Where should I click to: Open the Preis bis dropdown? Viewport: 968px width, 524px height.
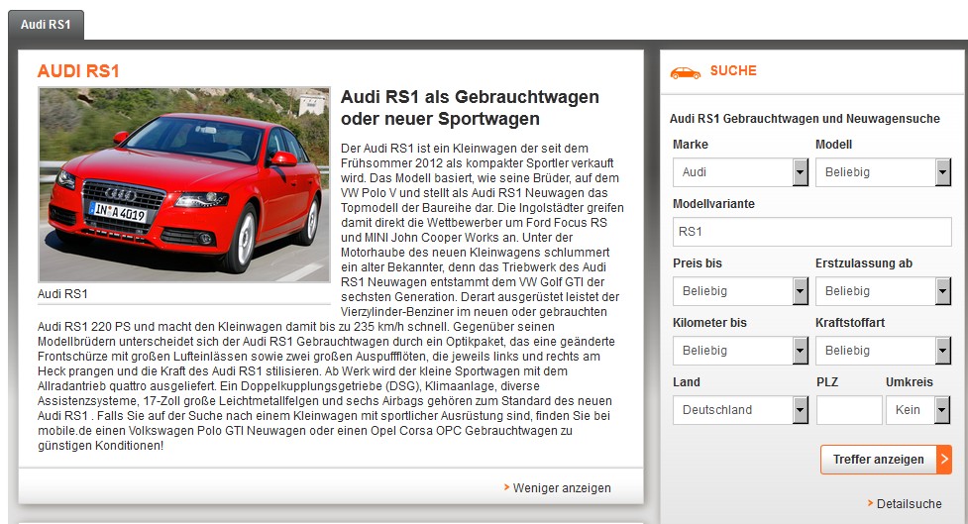tap(739, 291)
